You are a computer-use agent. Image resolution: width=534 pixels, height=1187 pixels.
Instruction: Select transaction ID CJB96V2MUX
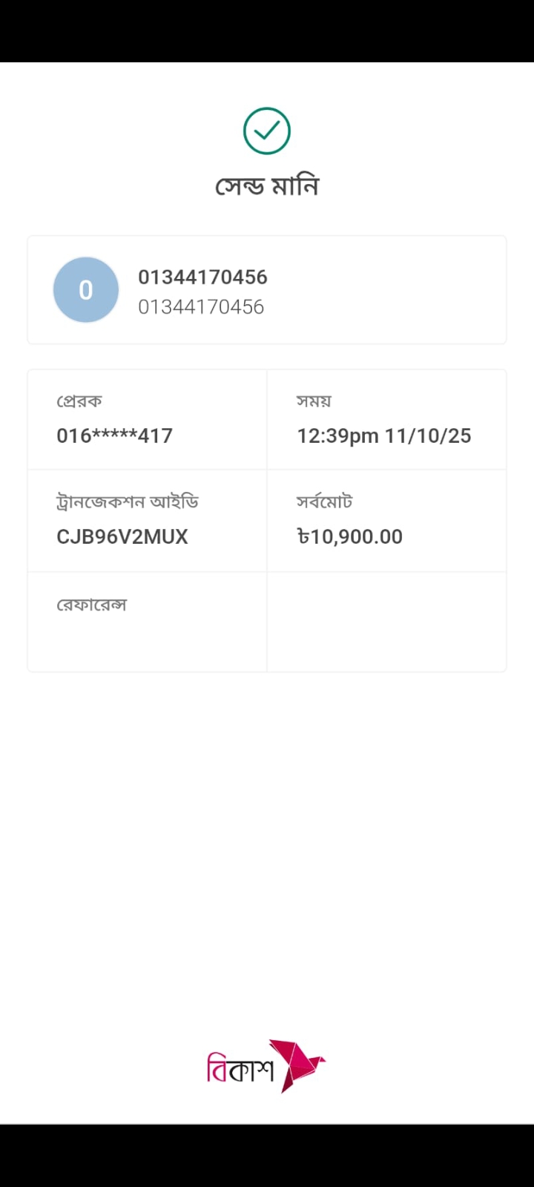click(x=122, y=536)
